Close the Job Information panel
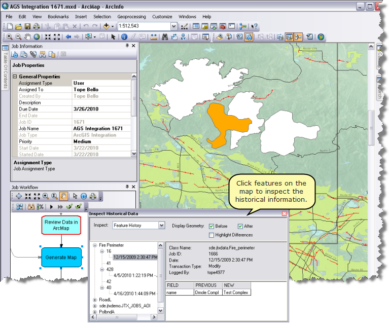 (x=133, y=46)
